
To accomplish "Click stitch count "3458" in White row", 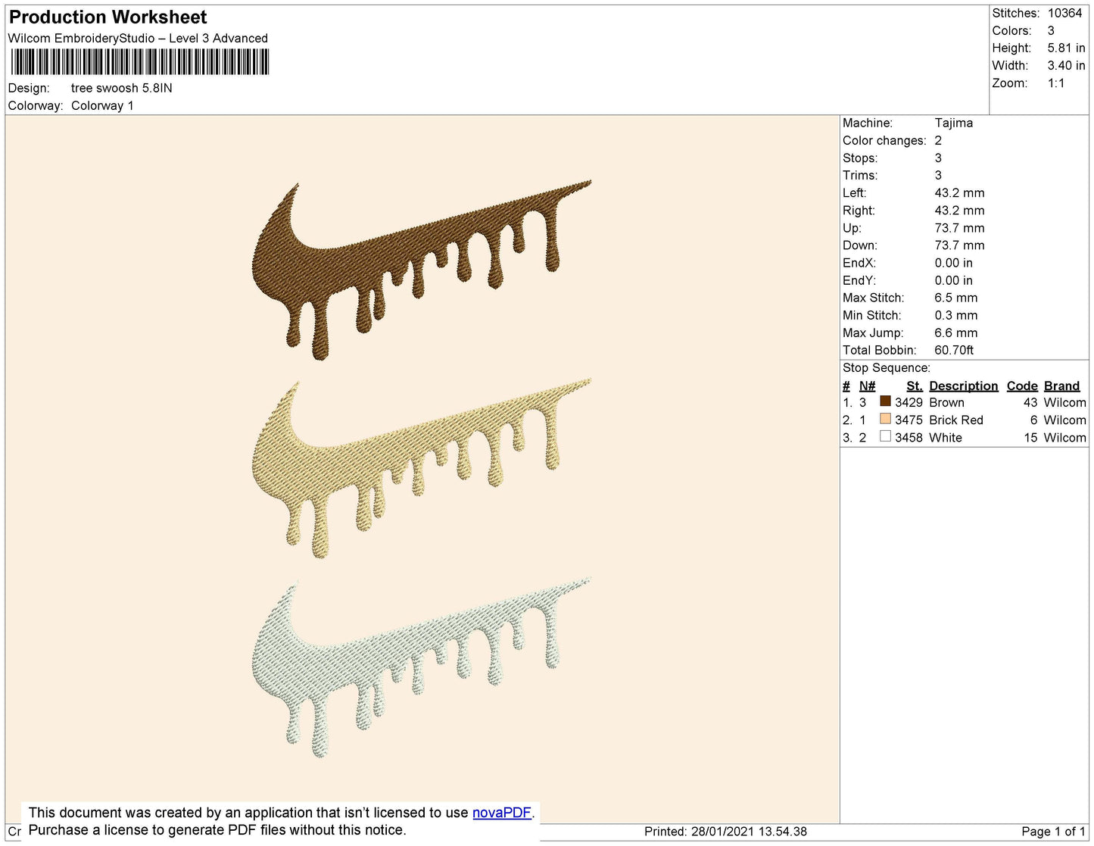I will (x=909, y=438).
